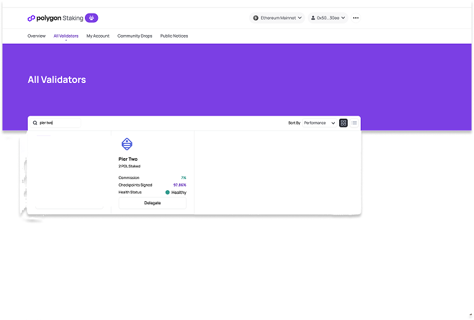474x320 pixels.
Task: Click the user account avatar icon
Action: click(x=313, y=18)
